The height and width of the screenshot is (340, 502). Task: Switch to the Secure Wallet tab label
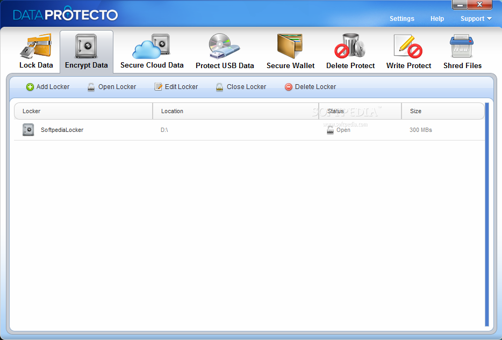tap(291, 65)
